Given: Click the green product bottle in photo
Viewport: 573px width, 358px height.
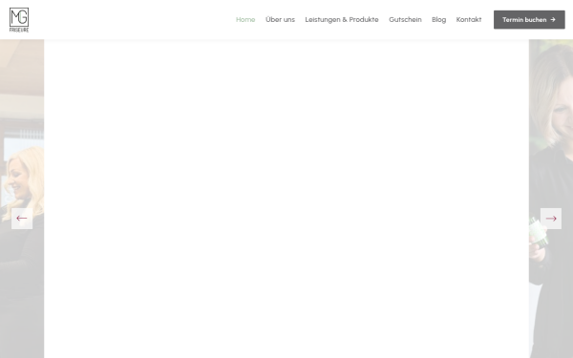Looking at the screenshot, I should pyautogui.click(x=539, y=233).
